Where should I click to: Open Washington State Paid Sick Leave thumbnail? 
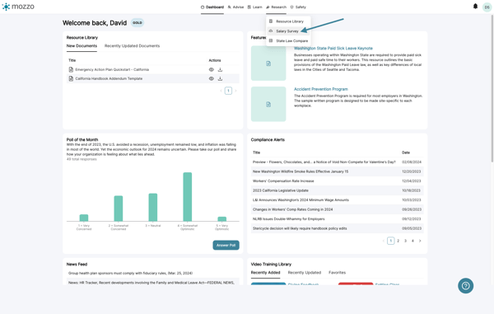click(268, 63)
